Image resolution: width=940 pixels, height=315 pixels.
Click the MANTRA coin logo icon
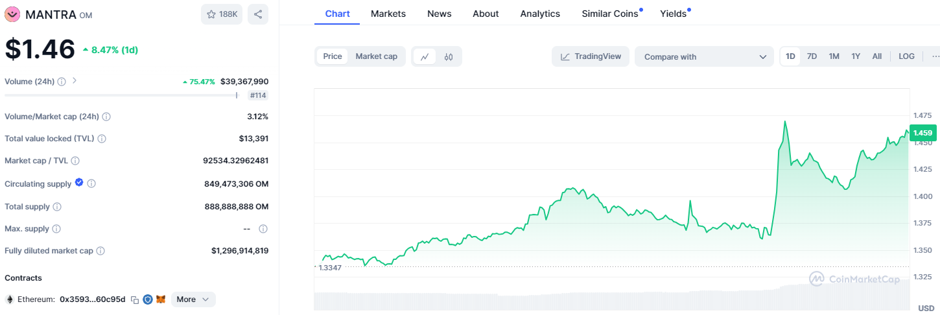point(12,14)
